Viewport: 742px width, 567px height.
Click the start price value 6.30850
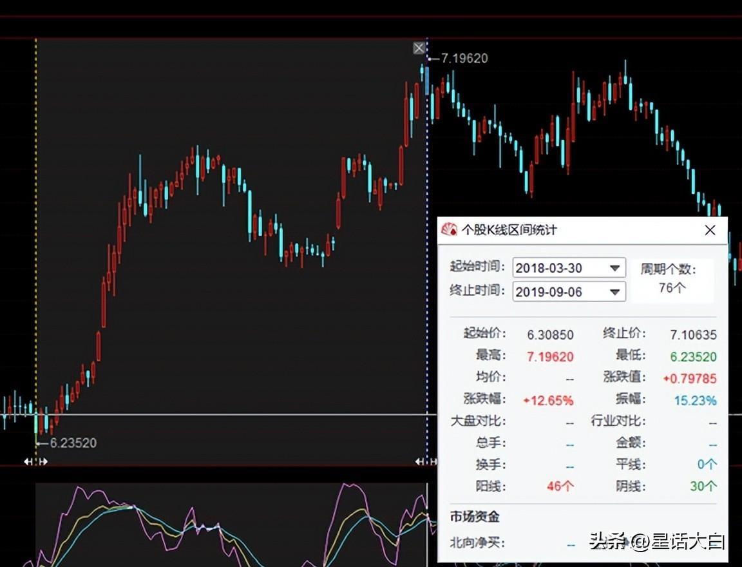click(x=550, y=335)
